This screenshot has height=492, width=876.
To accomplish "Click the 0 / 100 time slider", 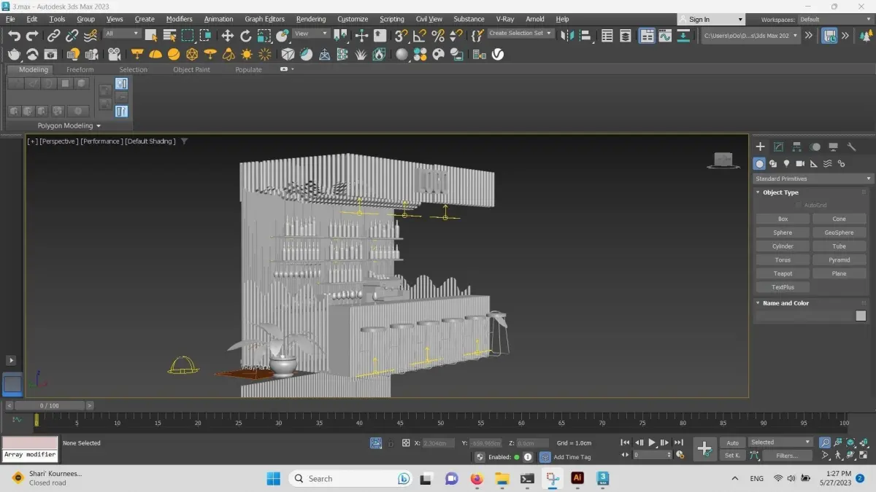I will [50, 405].
